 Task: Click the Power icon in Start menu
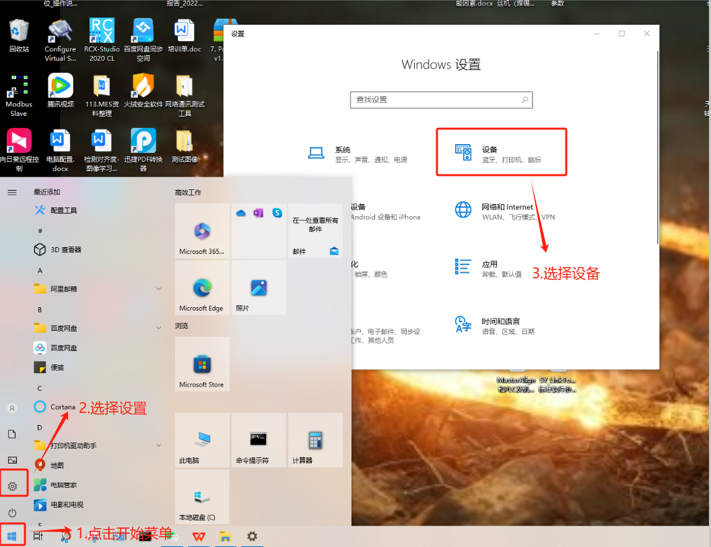pyautogui.click(x=12, y=513)
